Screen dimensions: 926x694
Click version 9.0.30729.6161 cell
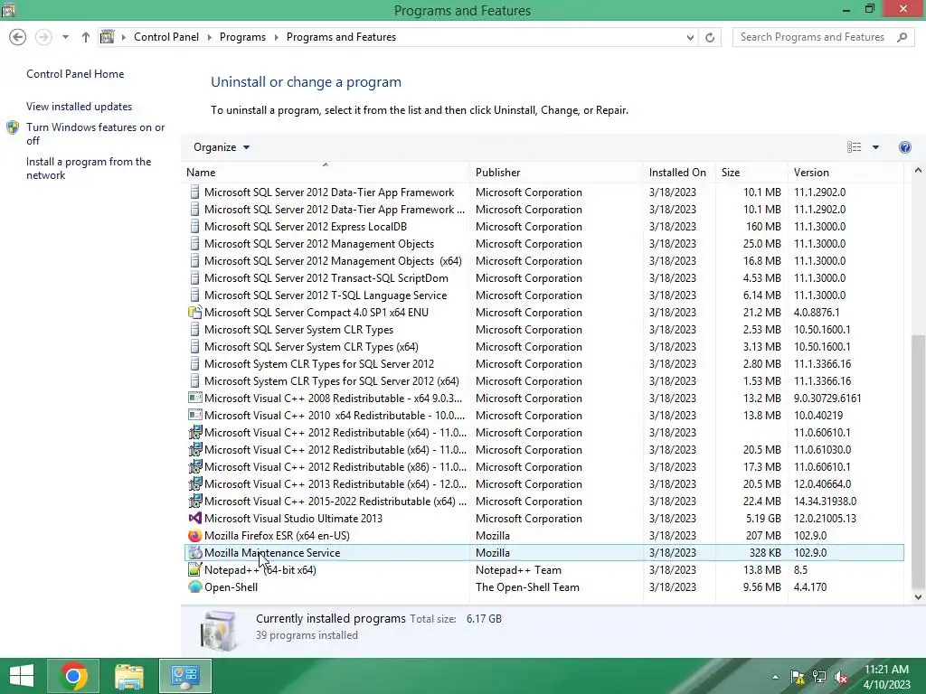827,399
